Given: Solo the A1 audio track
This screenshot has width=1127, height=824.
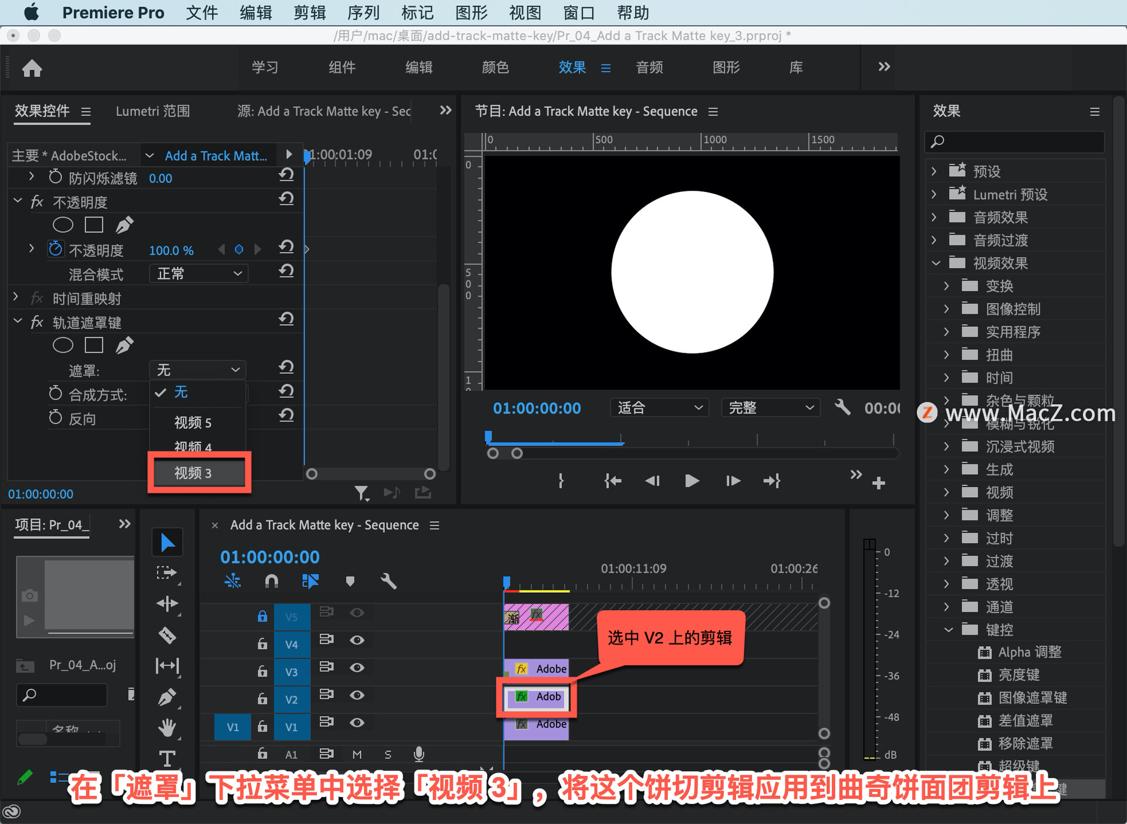Looking at the screenshot, I should click(x=388, y=754).
